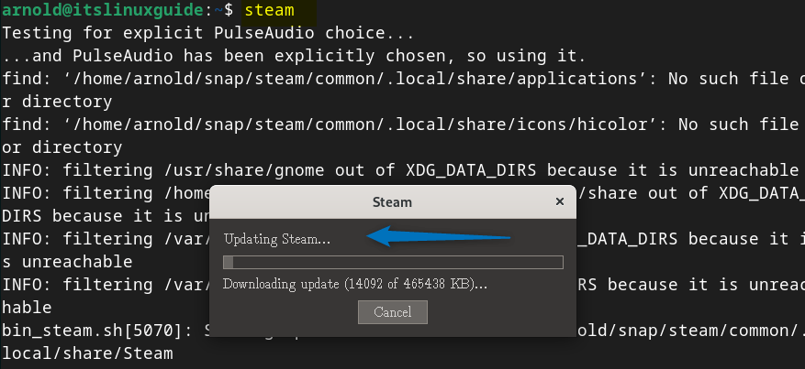Close the Steam update dialog
Screen dimensions: 805x369
coord(560,201)
